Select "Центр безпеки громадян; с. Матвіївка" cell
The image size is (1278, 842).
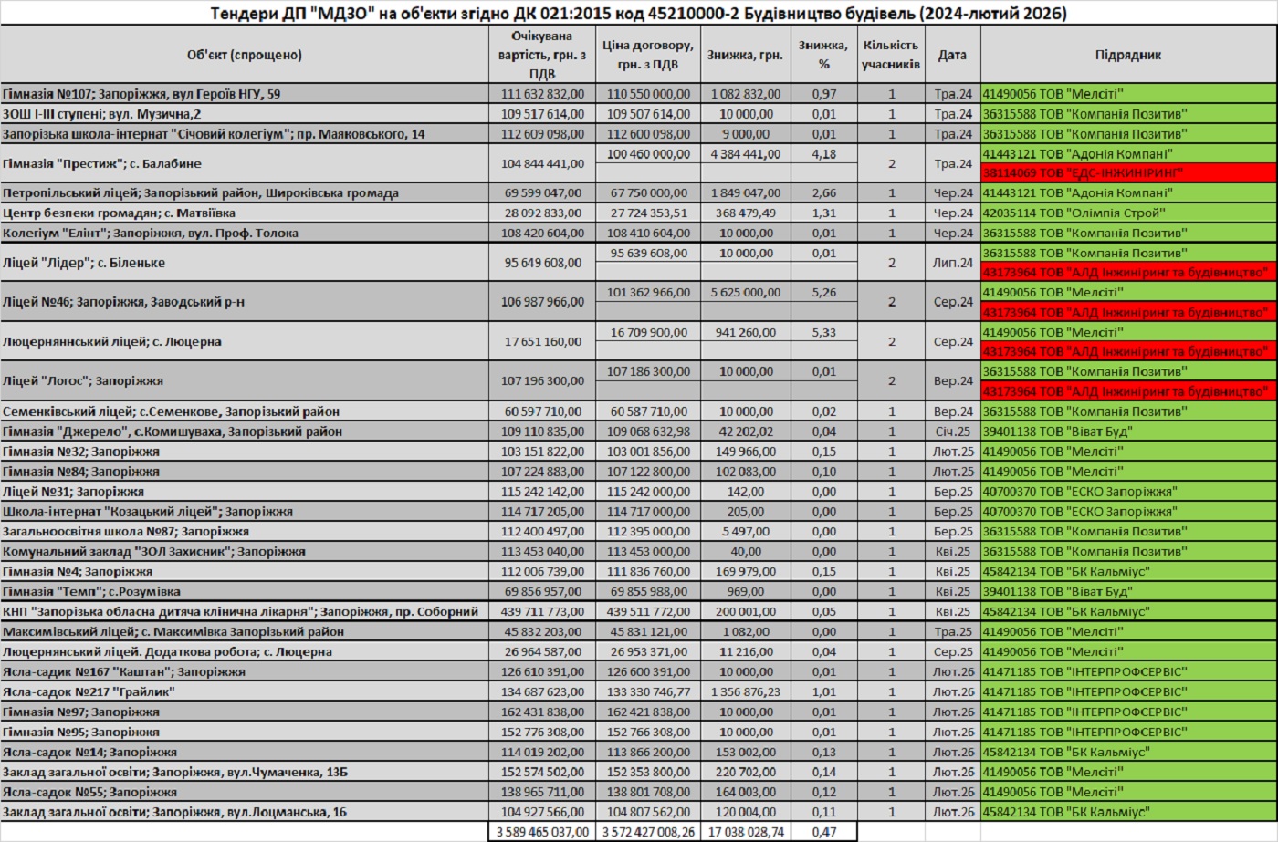[244, 213]
